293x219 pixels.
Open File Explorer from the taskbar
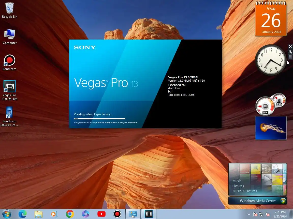(38, 214)
